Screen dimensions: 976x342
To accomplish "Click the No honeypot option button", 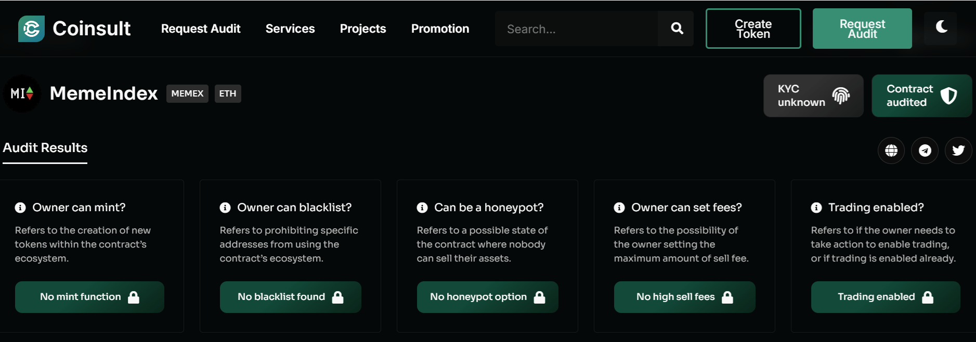I will [487, 297].
